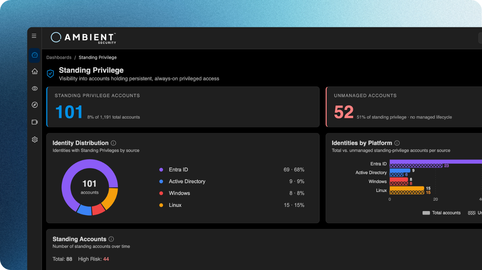Image resolution: width=482 pixels, height=270 pixels.
Task: Toggle the Total accounts chart legend
Action: (x=442, y=213)
